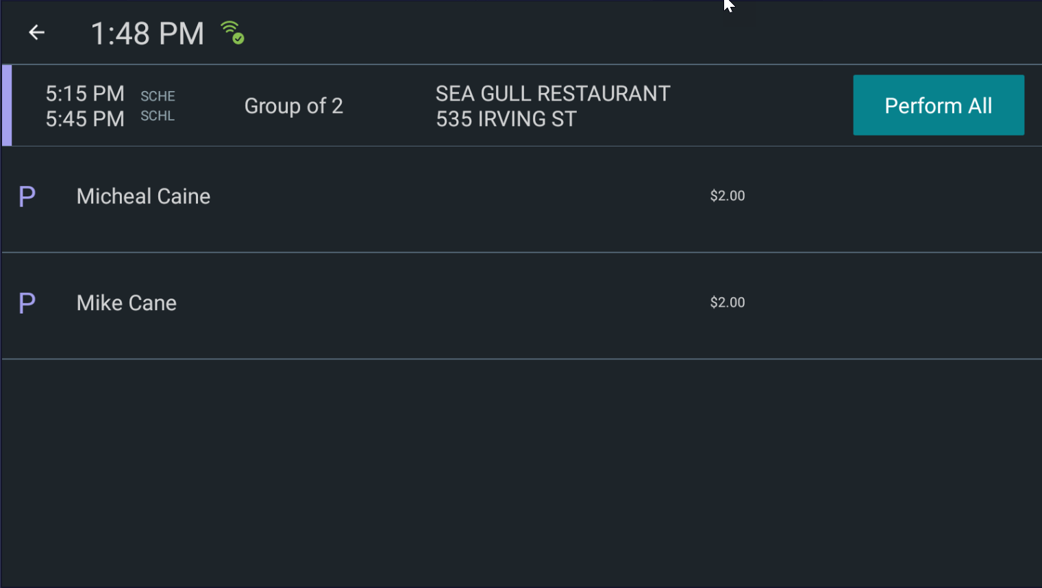This screenshot has width=1042, height=588.
Task: Click the scheduled time 5:45 PM
Action: [84, 118]
